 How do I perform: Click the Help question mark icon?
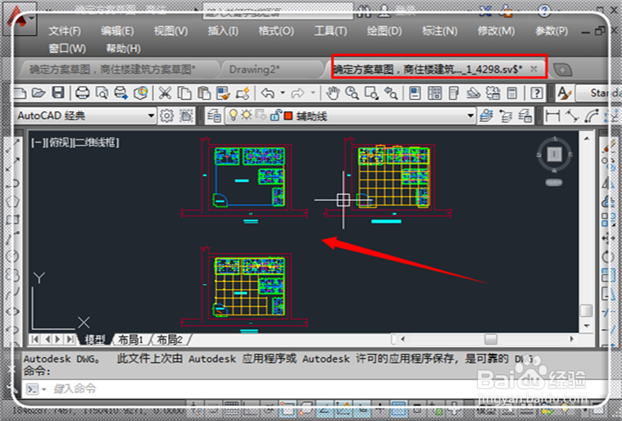[536, 93]
